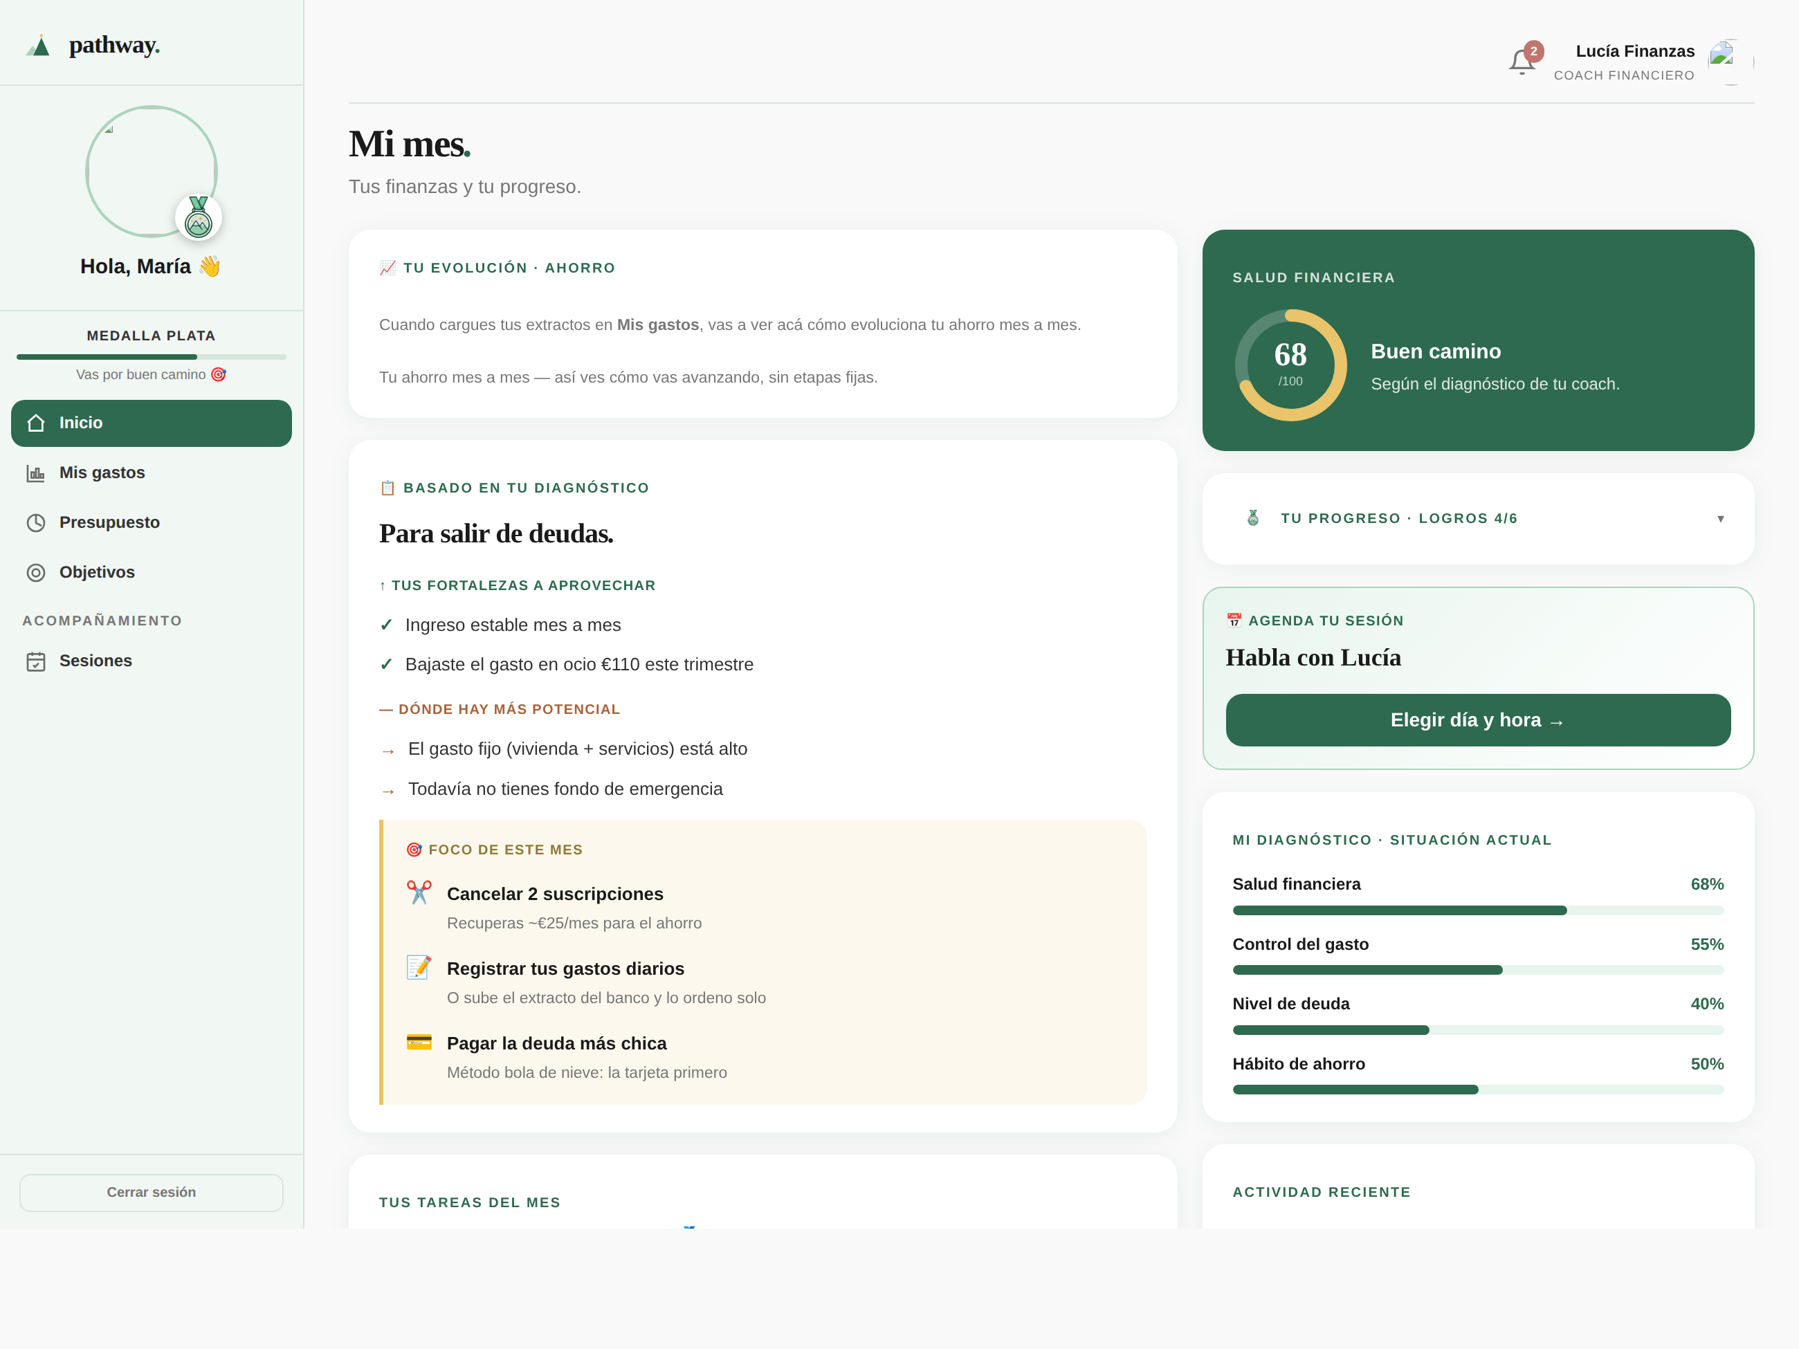Viewport: 1799px width, 1349px height.
Task: Open Mis gastos section
Action: [152, 473]
